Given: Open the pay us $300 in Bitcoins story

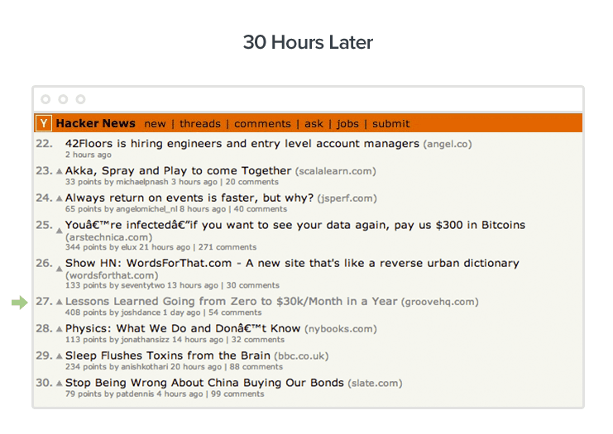Looking at the screenshot, I should [295, 225].
